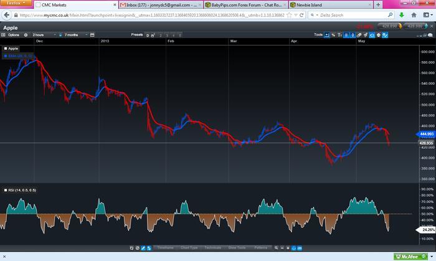This screenshot has height=261, width=436.
Task: Close the Apple chart panel
Action: [432, 26]
